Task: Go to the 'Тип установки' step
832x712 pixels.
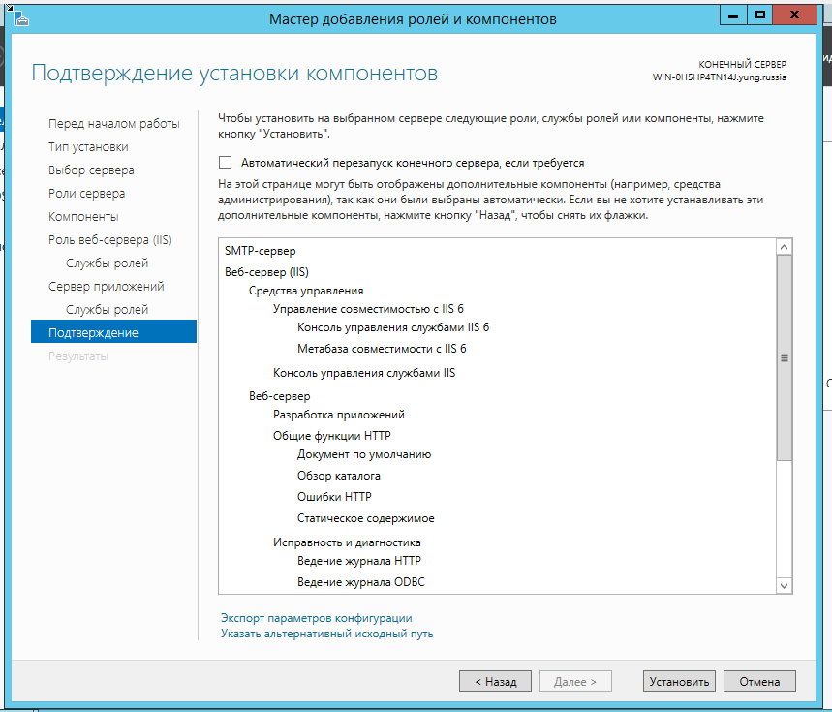Action: tap(88, 147)
